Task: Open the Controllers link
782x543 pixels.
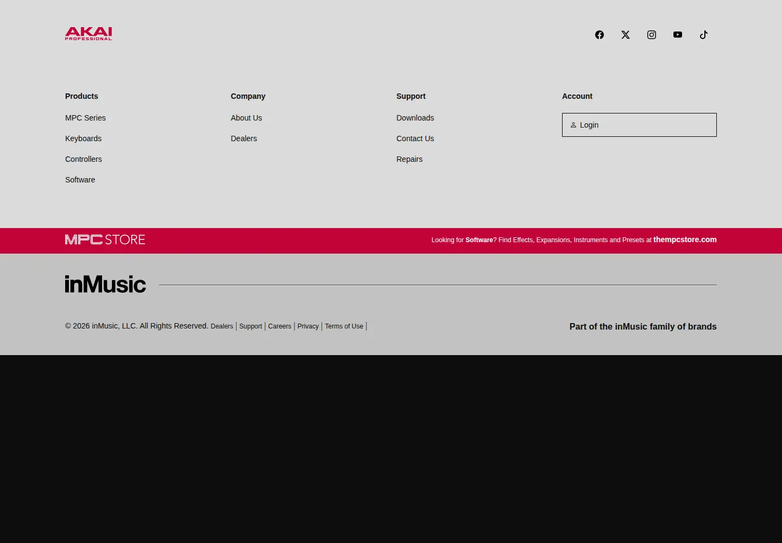Action: (84, 159)
